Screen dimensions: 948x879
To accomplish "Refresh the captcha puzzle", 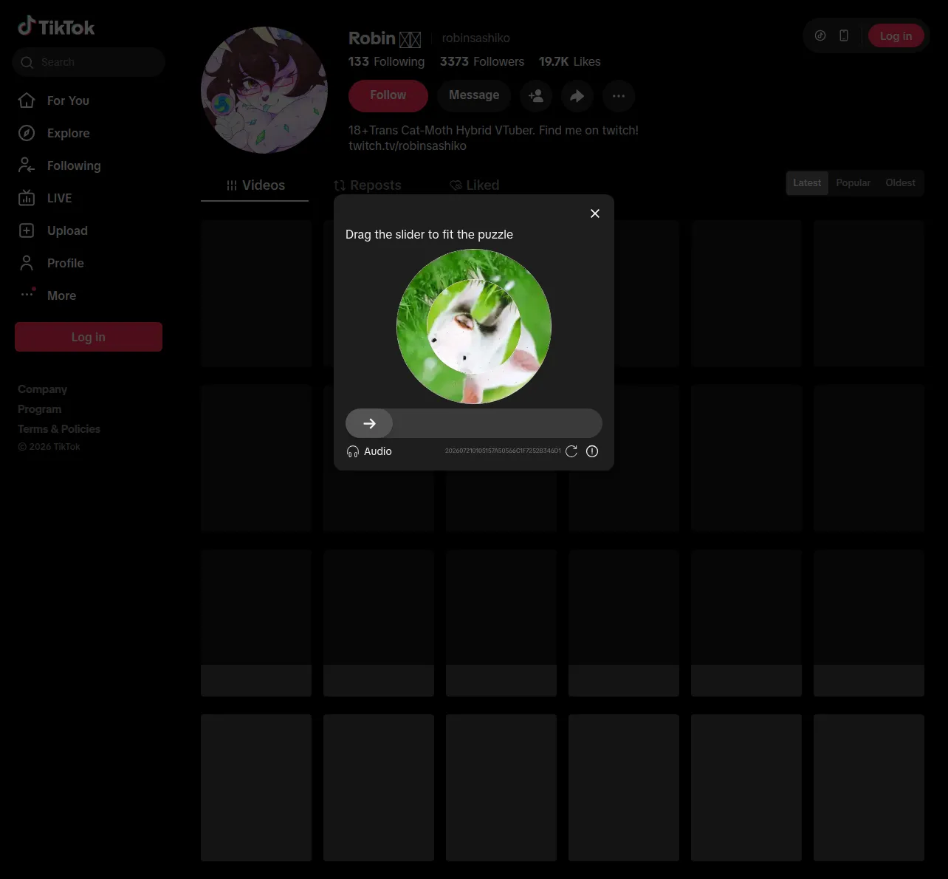I will coord(571,451).
